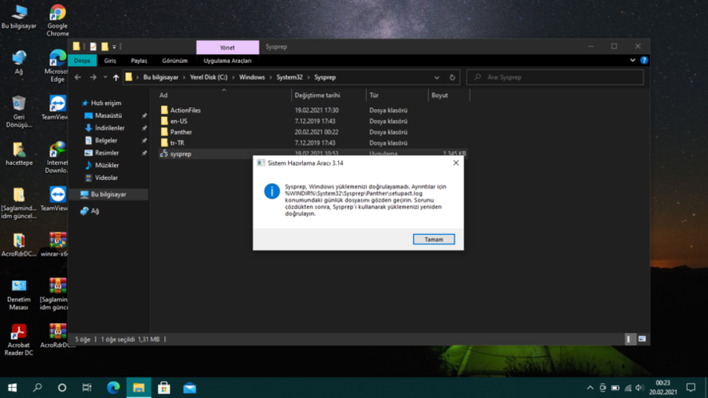Viewport: 708px width, 398px height.
Task: Sort by Değiştirme tarihi column header
Action: (x=317, y=96)
